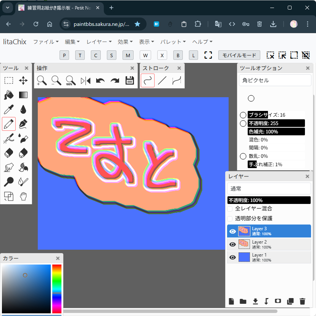Enable the 全レイヤー混合 checkbox
The width and height of the screenshot is (316, 316).
230,209
